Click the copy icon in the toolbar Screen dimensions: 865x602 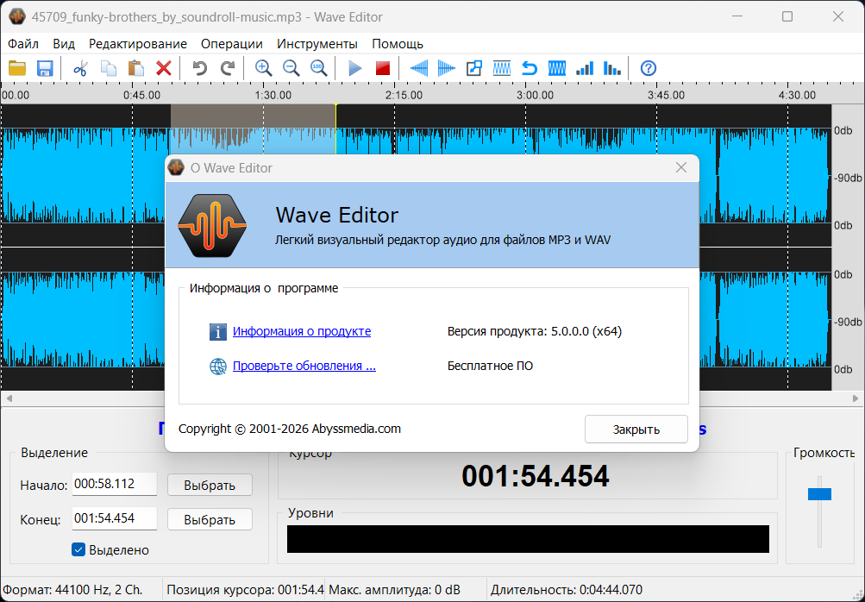tap(109, 68)
